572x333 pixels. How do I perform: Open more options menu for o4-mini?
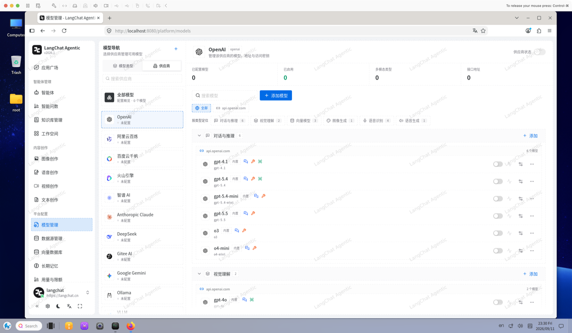pyautogui.click(x=532, y=251)
